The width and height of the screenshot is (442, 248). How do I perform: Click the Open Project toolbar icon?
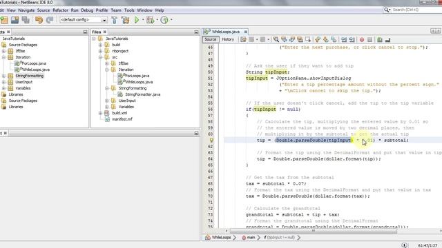(x=15, y=20)
